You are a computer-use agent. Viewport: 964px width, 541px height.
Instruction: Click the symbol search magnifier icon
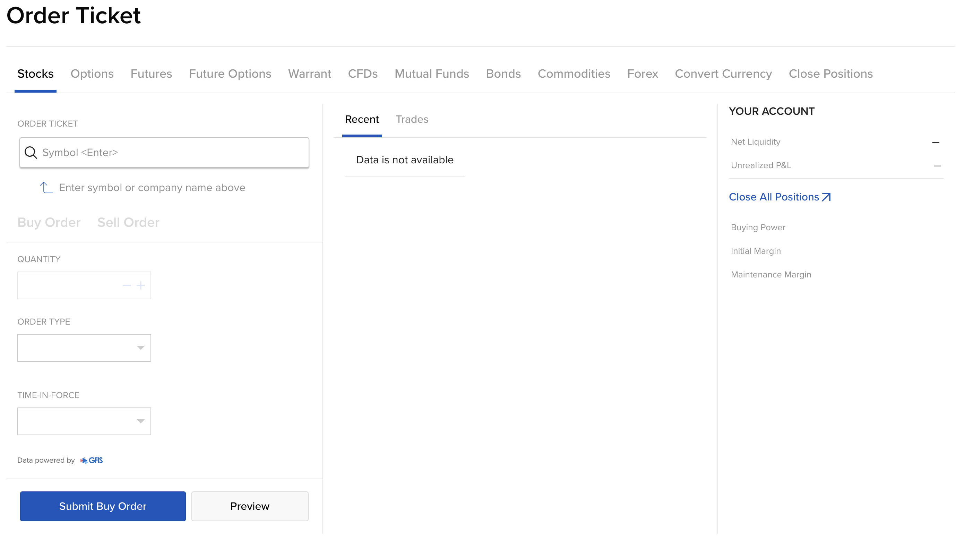click(30, 153)
